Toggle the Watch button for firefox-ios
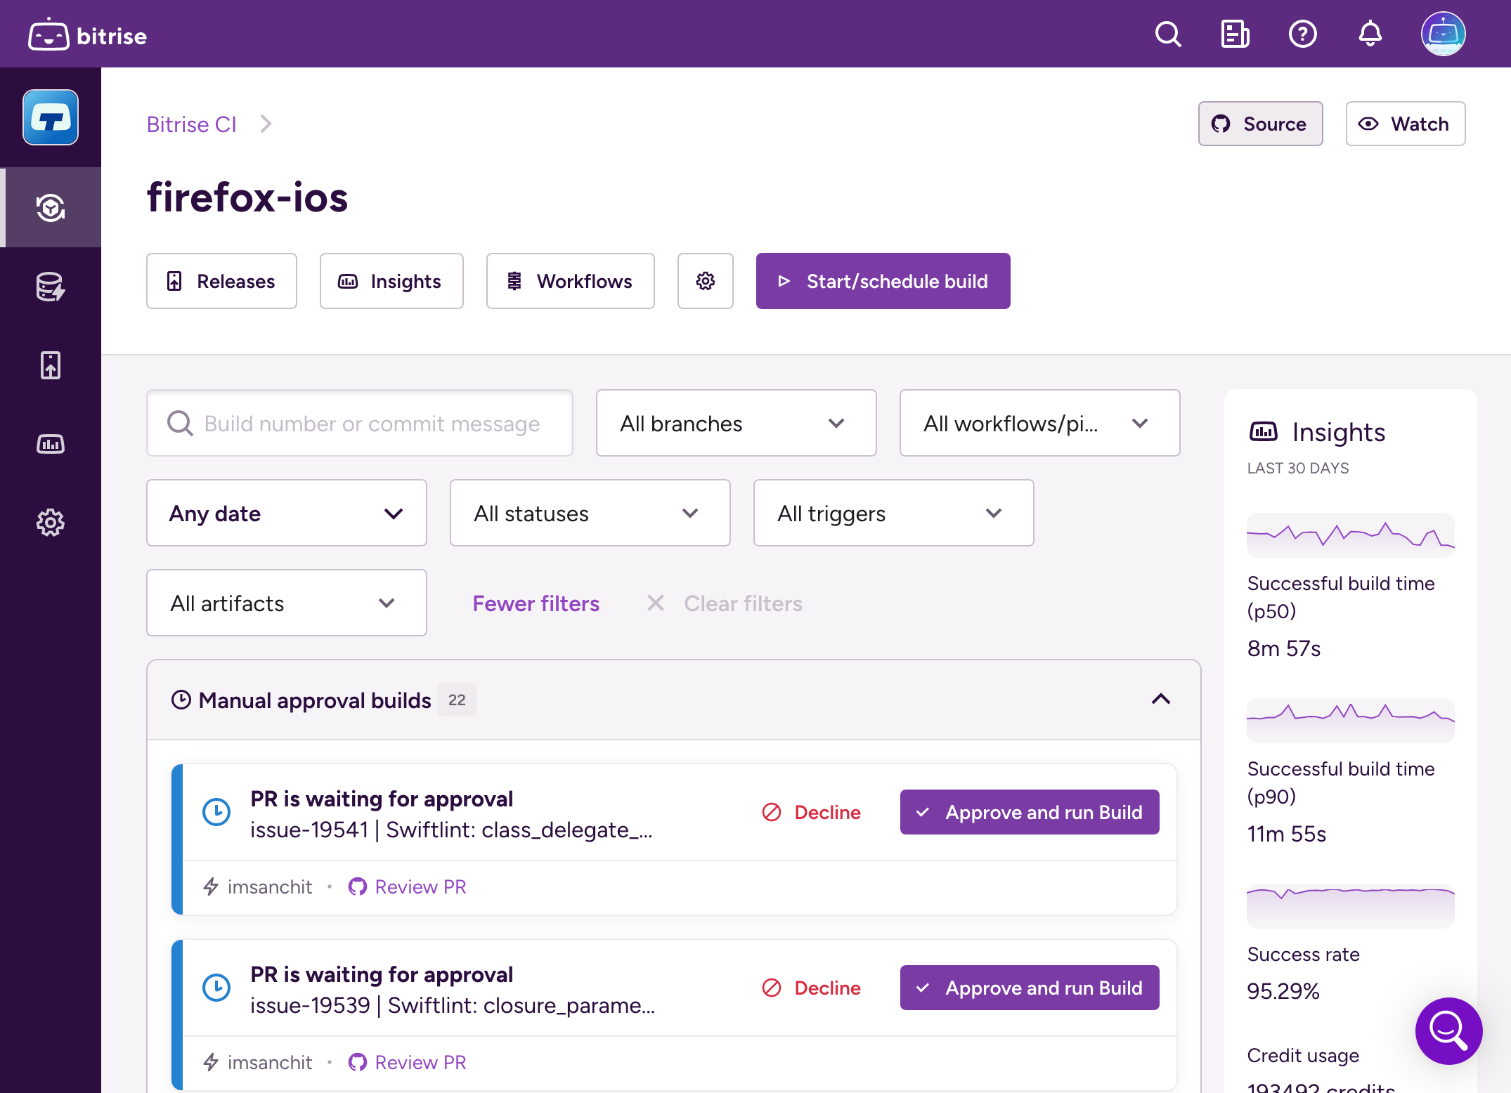The height and width of the screenshot is (1093, 1511). click(1405, 124)
